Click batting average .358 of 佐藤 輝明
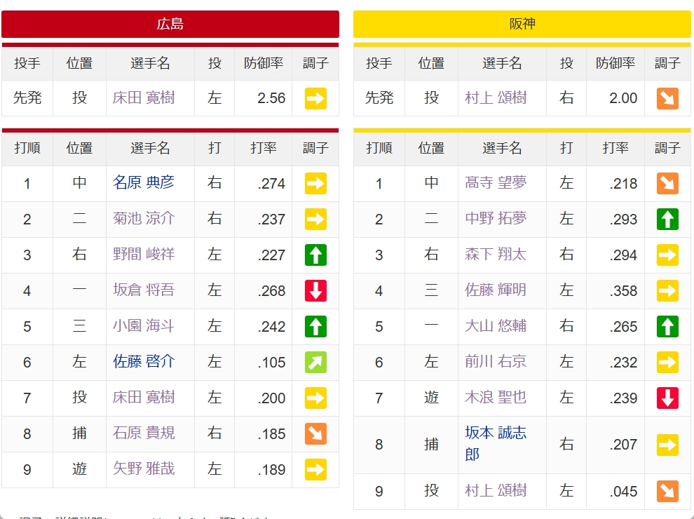Image resolution: width=694 pixels, height=519 pixels. coord(624,291)
